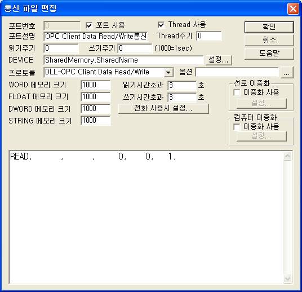Click the scroll up arrow of the text area
Screen dimensions: 302x292
(287, 156)
